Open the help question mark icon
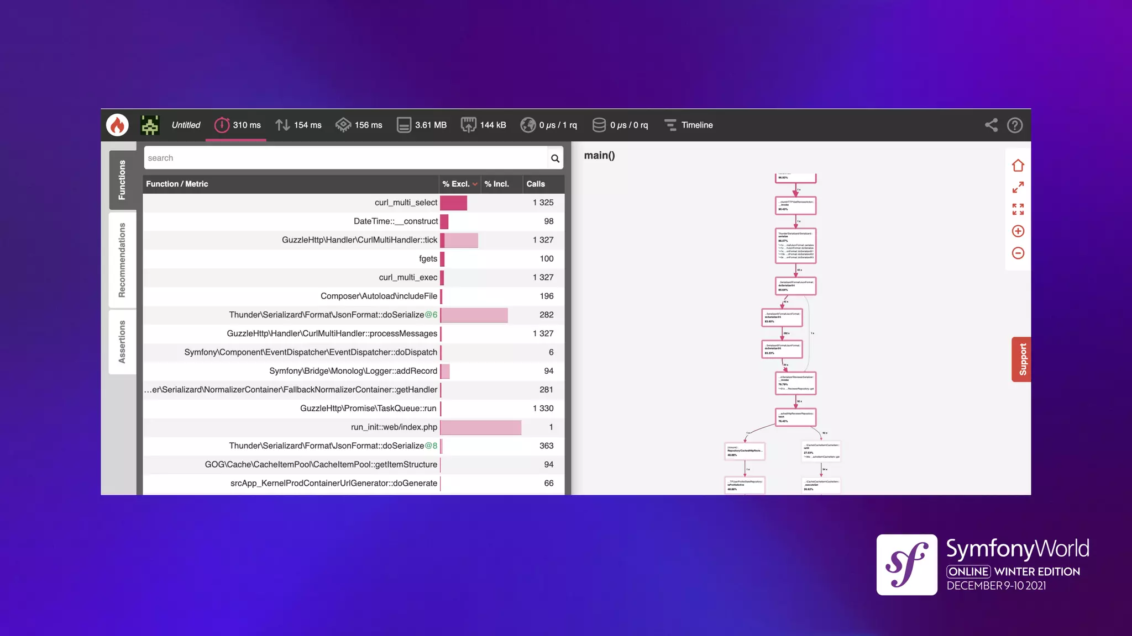This screenshot has width=1132, height=636. (x=1014, y=125)
